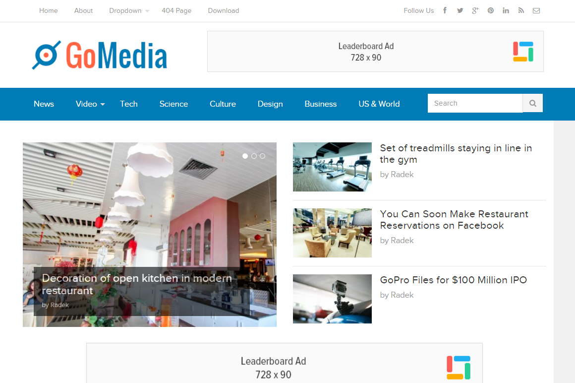
Task: Select the first slider dot indicator
Action: tap(245, 156)
